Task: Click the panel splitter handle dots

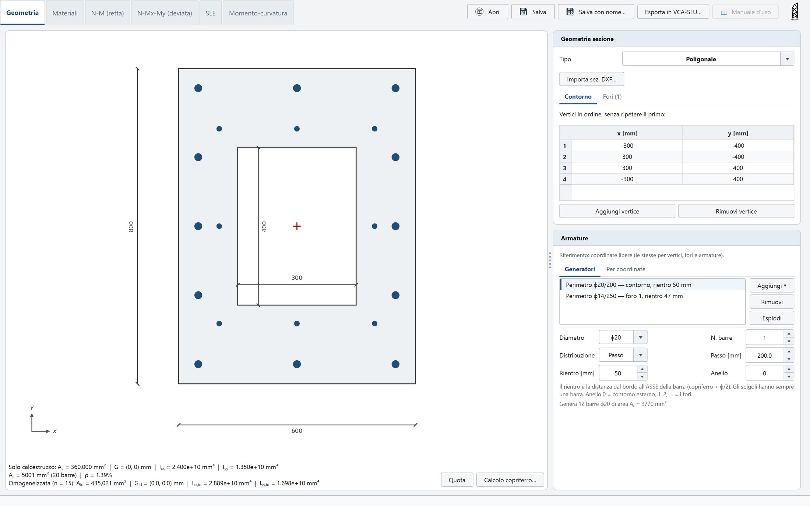Action: (x=550, y=260)
